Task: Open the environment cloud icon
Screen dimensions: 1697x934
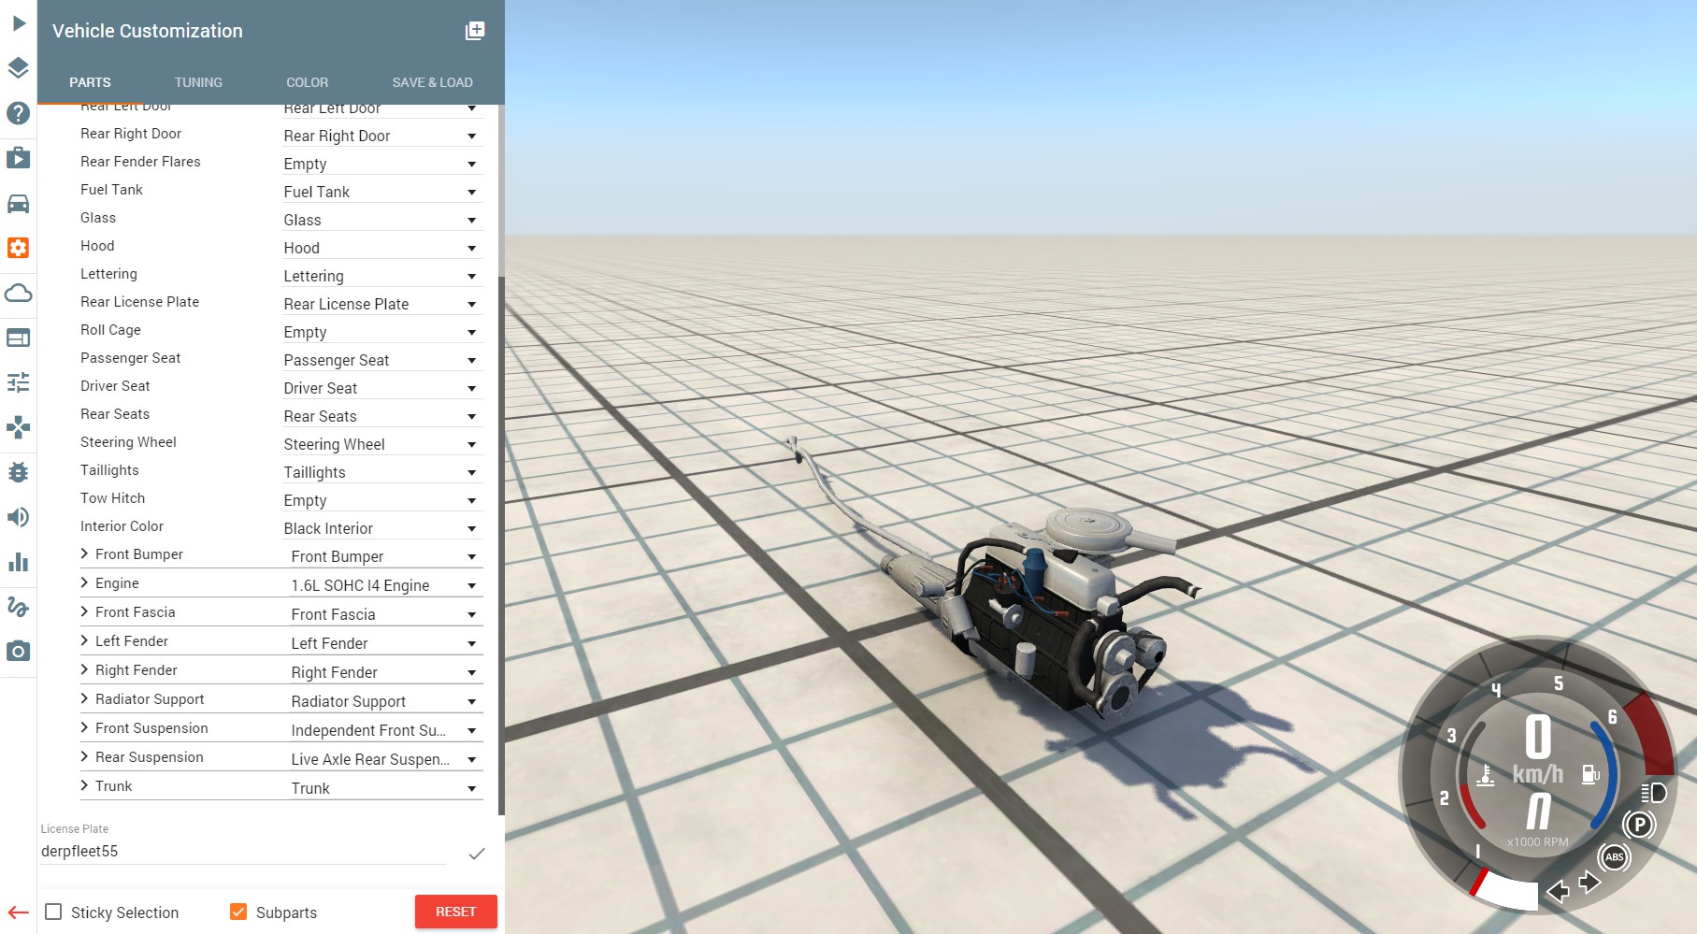Action: (x=19, y=293)
